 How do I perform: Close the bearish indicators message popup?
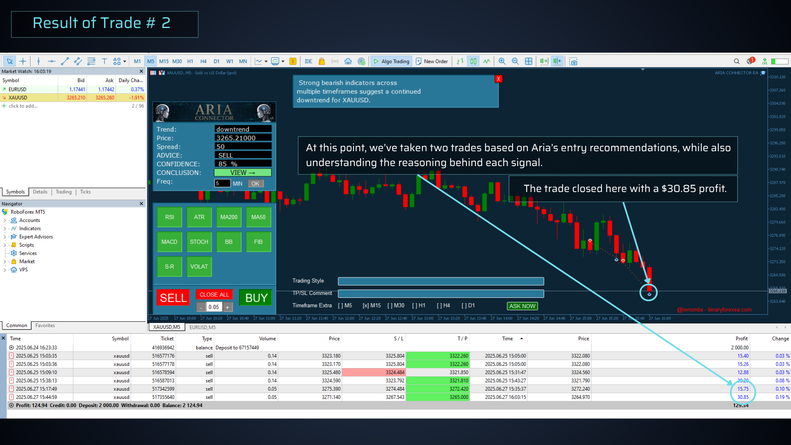pos(498,79)
